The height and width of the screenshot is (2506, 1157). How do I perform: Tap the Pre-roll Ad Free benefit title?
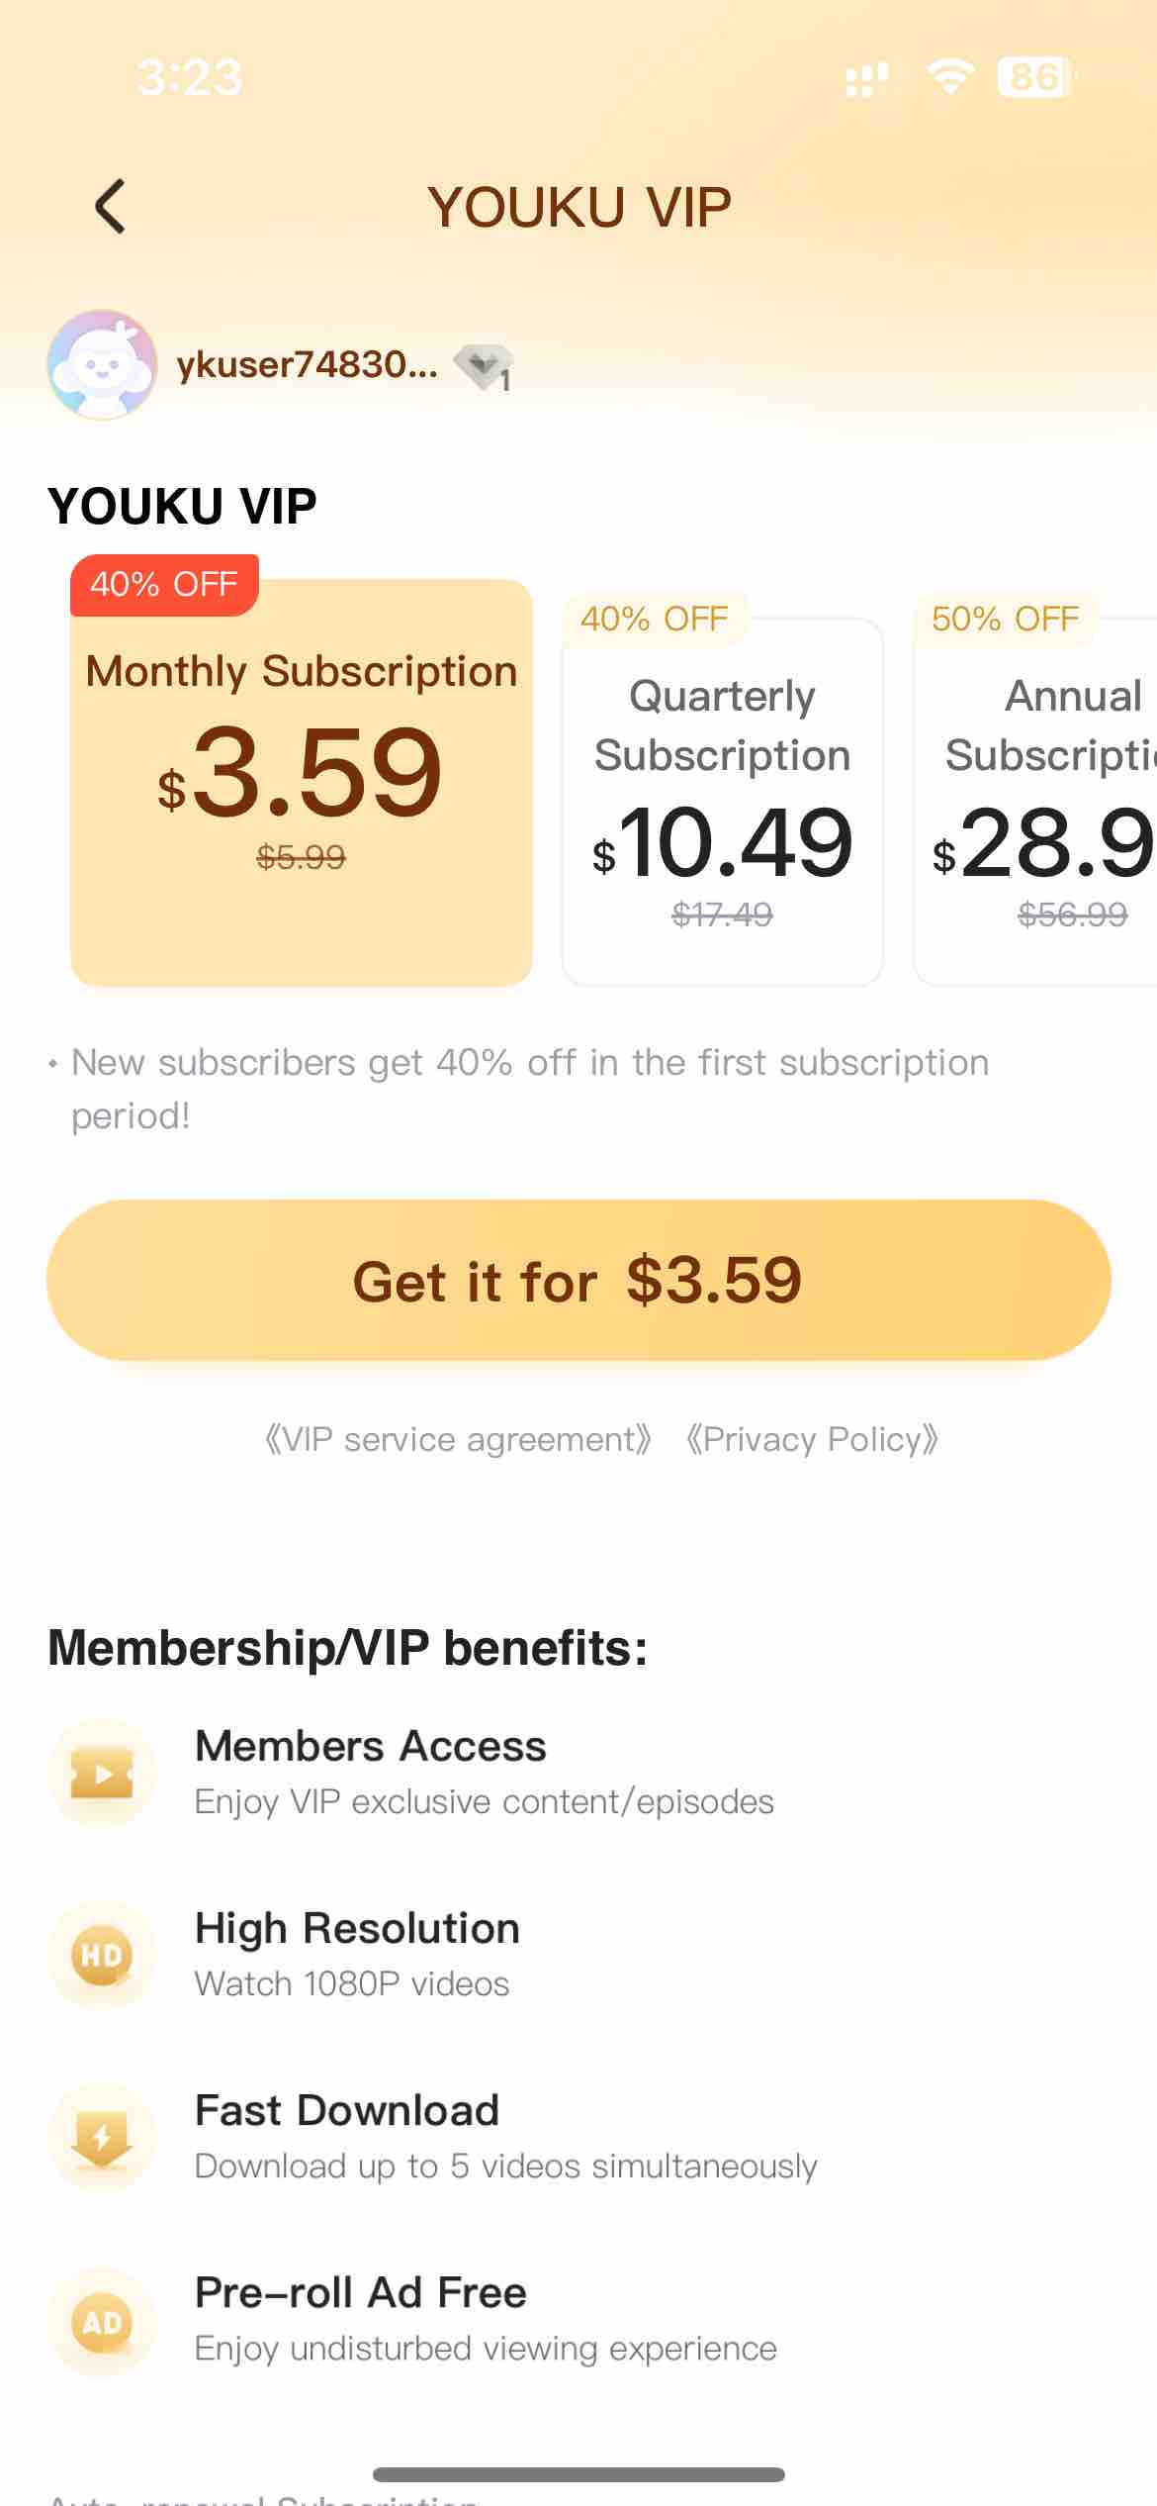[x=361, y=2292]
